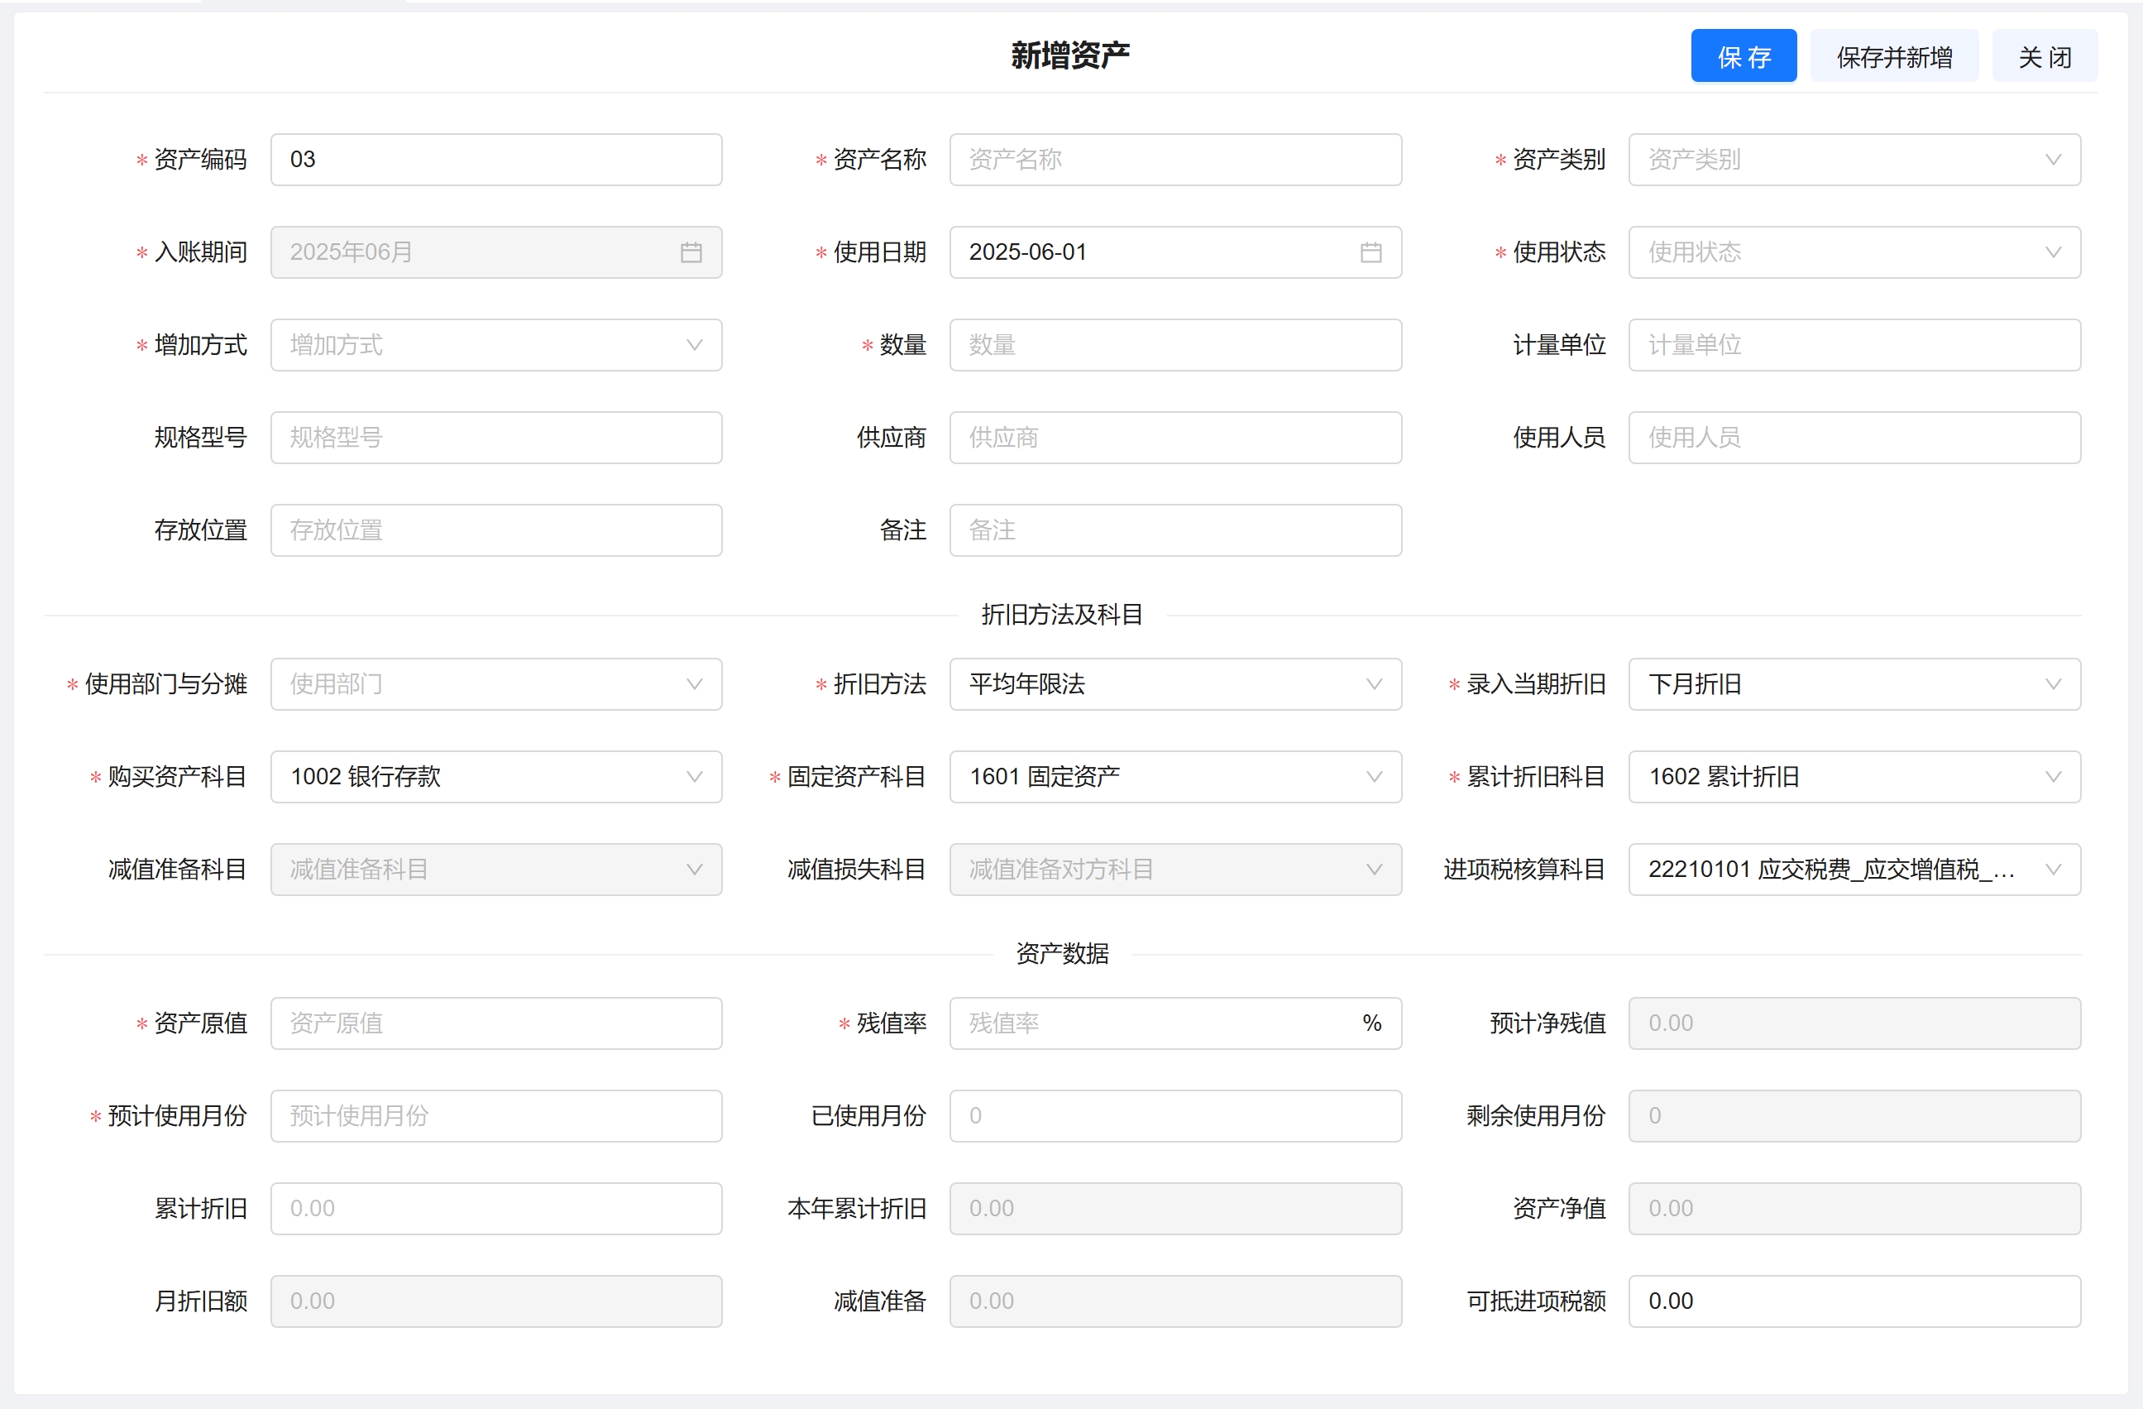Image resolution: width=2143 pixels, height=1409 pixels.
Task: Click the calendar icon in 入账期间 field
Action: coord(691,252)
